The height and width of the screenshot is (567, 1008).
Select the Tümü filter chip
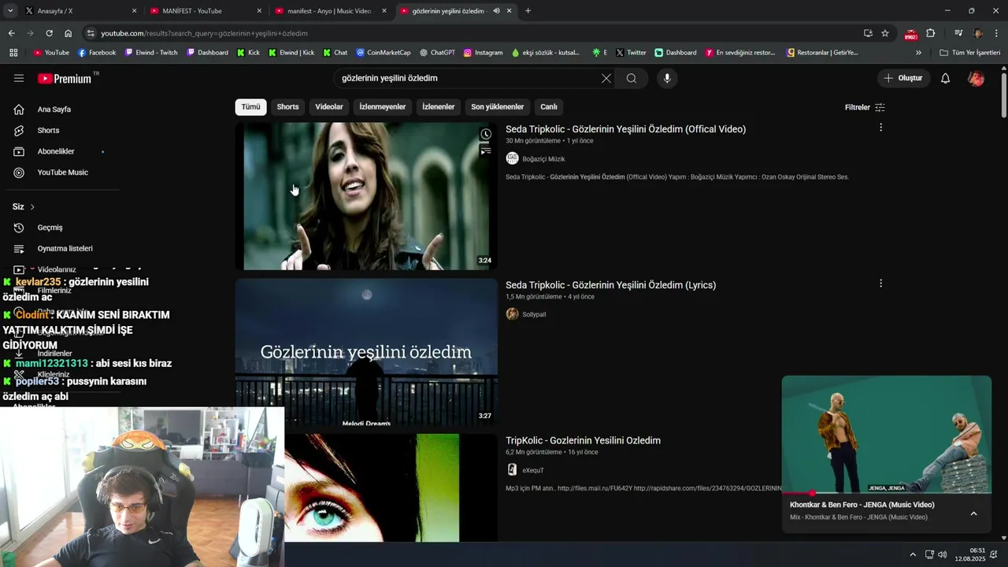pyautogui.click(x=250, y=107)
